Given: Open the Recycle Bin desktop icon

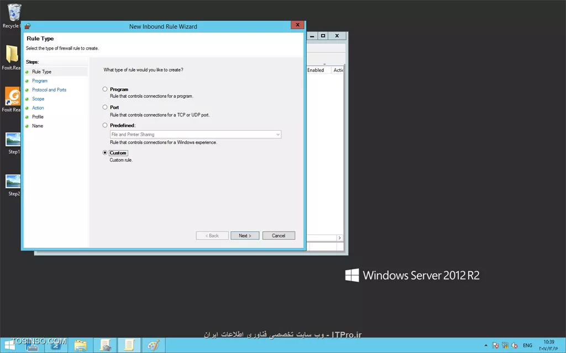Looking at the screenshot, I should (13, 14).
